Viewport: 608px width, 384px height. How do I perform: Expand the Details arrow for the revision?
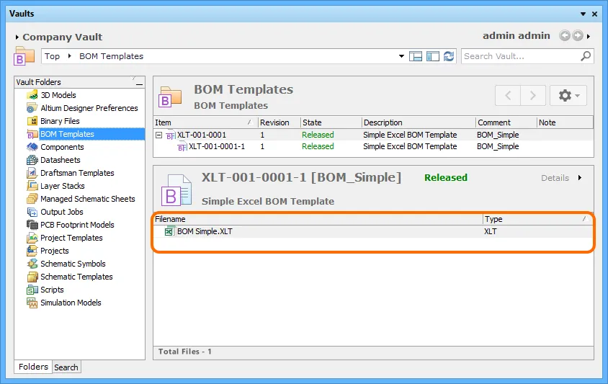pyautogui.click(x=580, y=178)
